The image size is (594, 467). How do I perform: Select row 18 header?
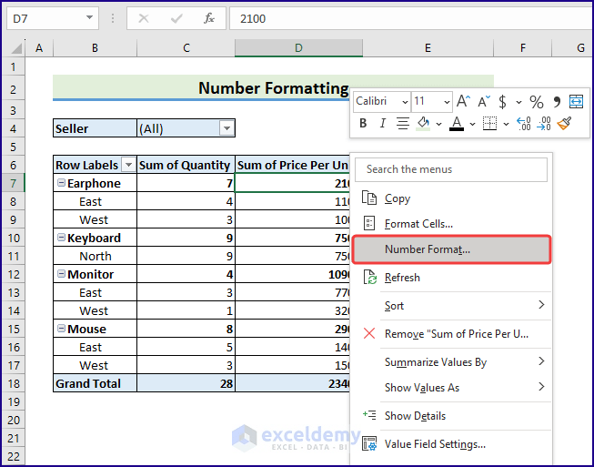point(14,383)
